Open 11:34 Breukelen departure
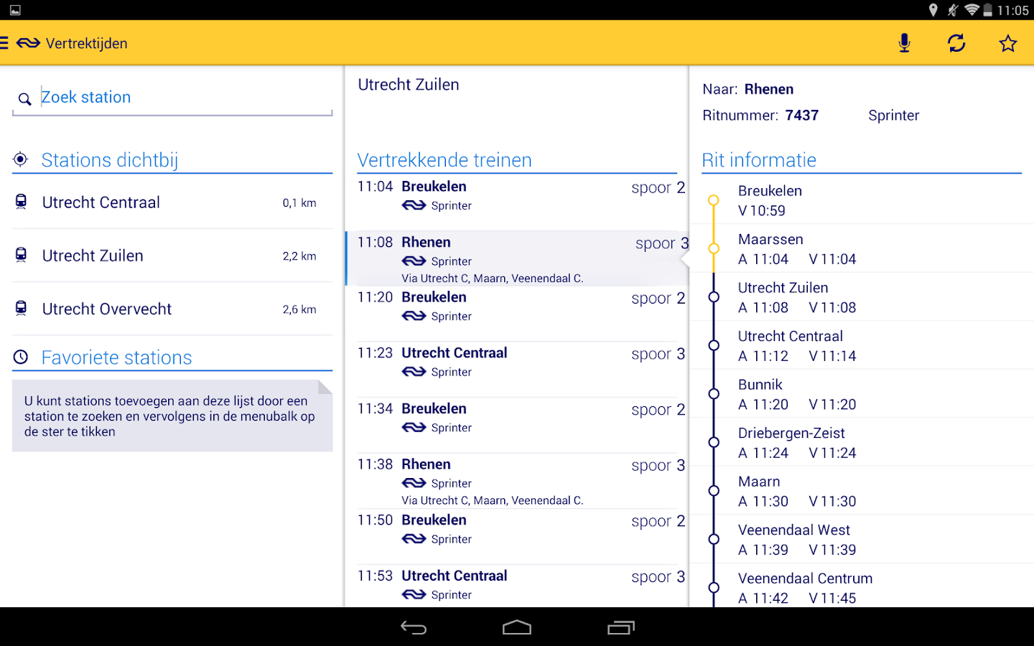This screenshot has width=1034, height=646. [x=517, y=426]
